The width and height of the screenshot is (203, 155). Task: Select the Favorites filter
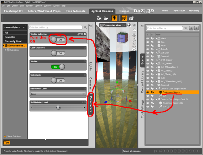(15, 37)
